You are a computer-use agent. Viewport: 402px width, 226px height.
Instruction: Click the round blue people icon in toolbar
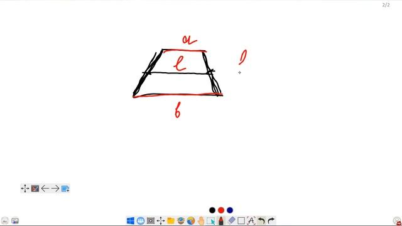pos(141,220)
